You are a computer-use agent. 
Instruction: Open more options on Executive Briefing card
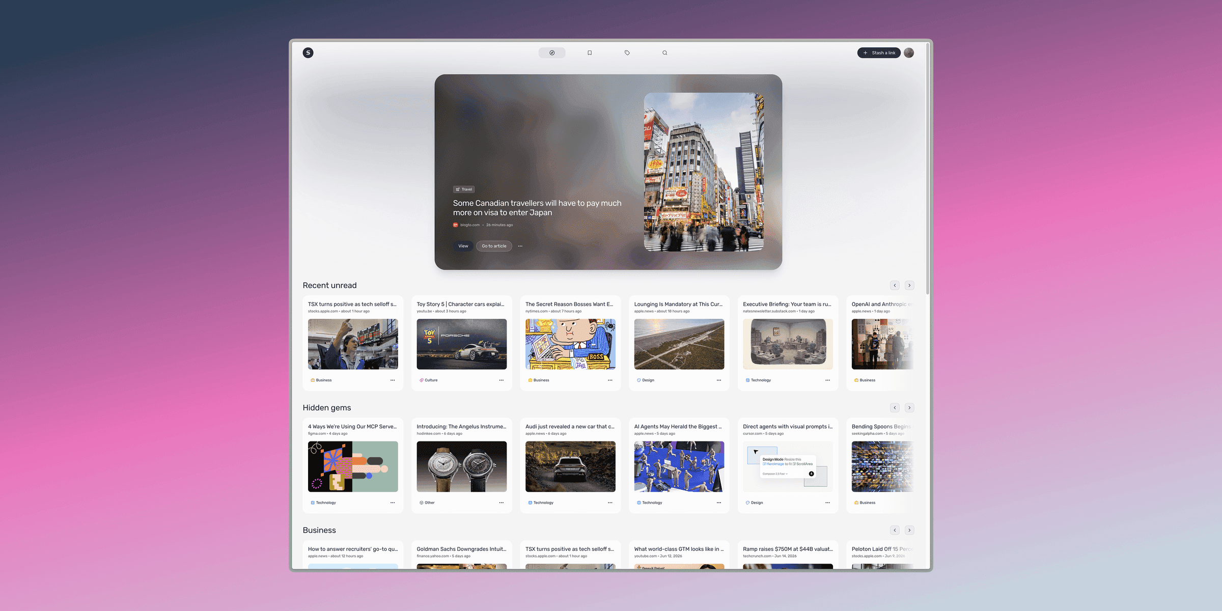point(828,380)
